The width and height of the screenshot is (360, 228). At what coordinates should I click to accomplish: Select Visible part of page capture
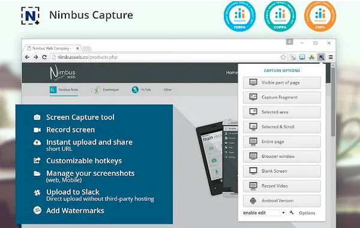point(282,83)
